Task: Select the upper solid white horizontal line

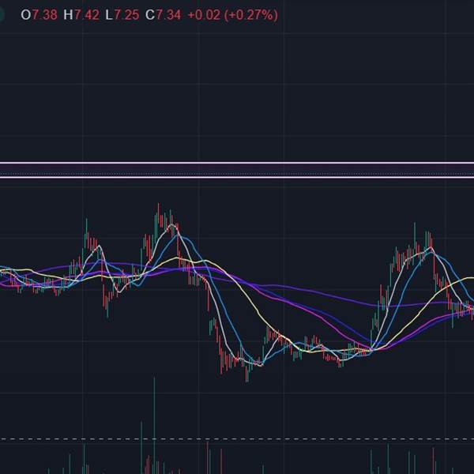Action: click(237, 163)
